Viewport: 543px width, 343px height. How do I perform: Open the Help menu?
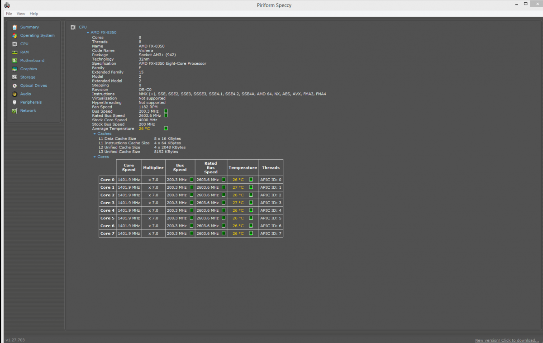(x=34, y=14)
